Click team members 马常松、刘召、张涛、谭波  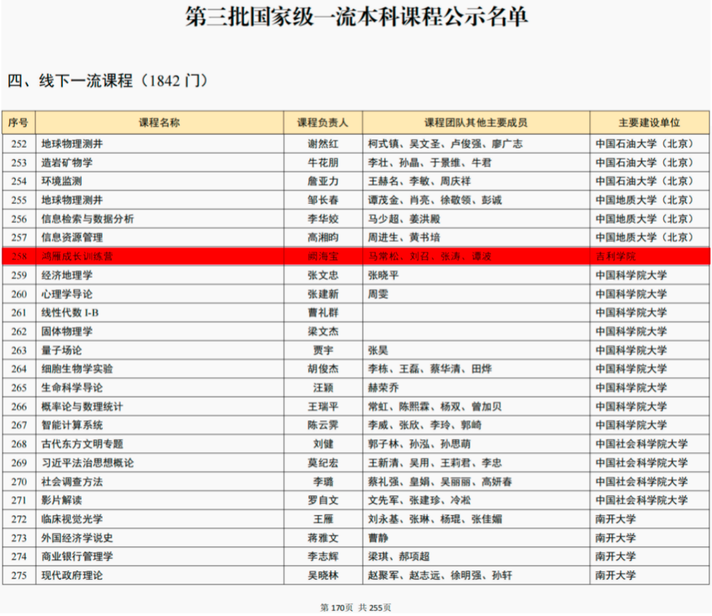[x=429, y=256]
